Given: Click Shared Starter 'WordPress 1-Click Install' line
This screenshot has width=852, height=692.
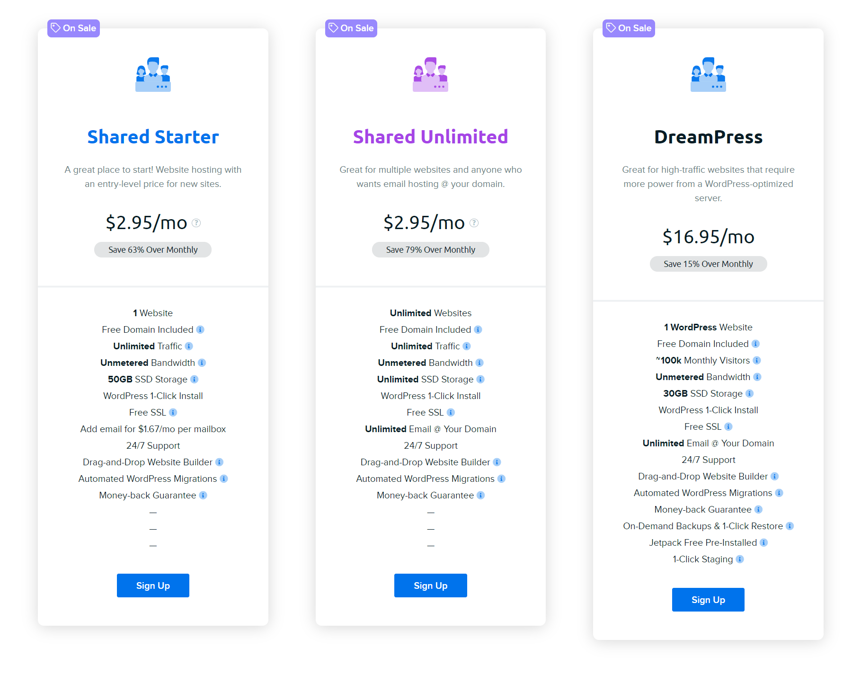Looking at the screenshot, I should coord(153,396).
